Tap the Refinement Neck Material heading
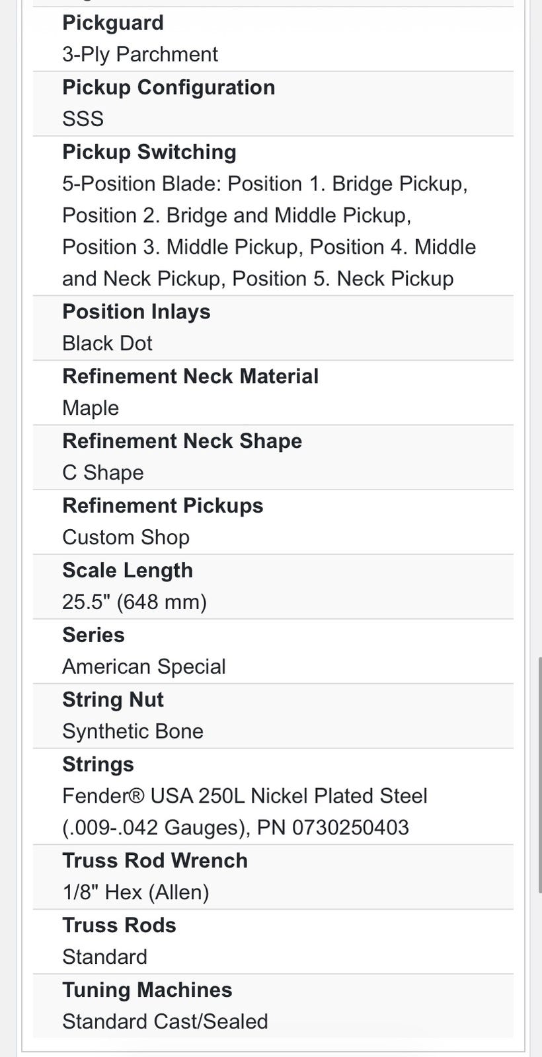Viewport: 542px width, 1057px height. click(x=190, y=376)
